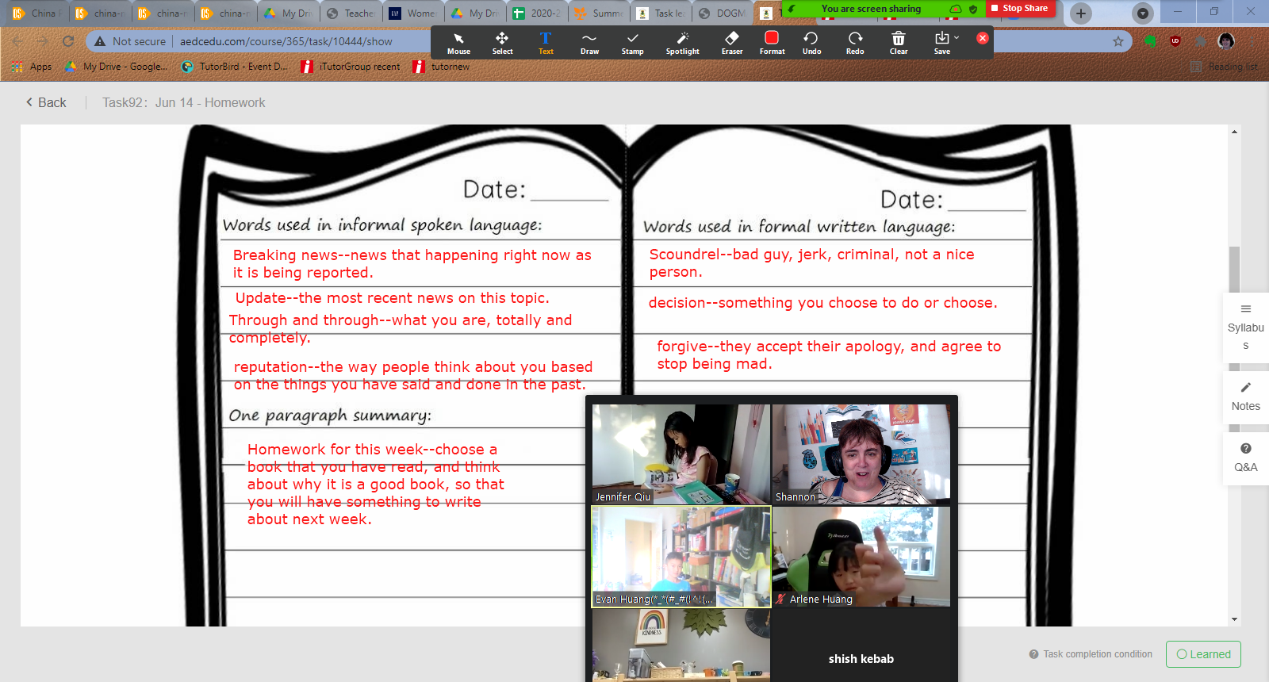Image resolution: width=1269 pixels, height=682 pixels.
Task: Open the Q&A side panel
Action: (1245, 458)
